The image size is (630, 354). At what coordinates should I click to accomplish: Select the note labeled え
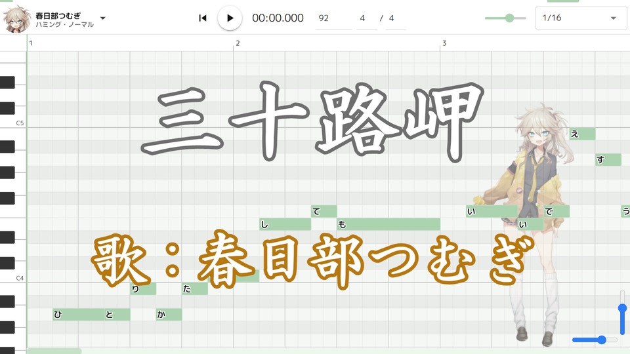coord(582,134)
